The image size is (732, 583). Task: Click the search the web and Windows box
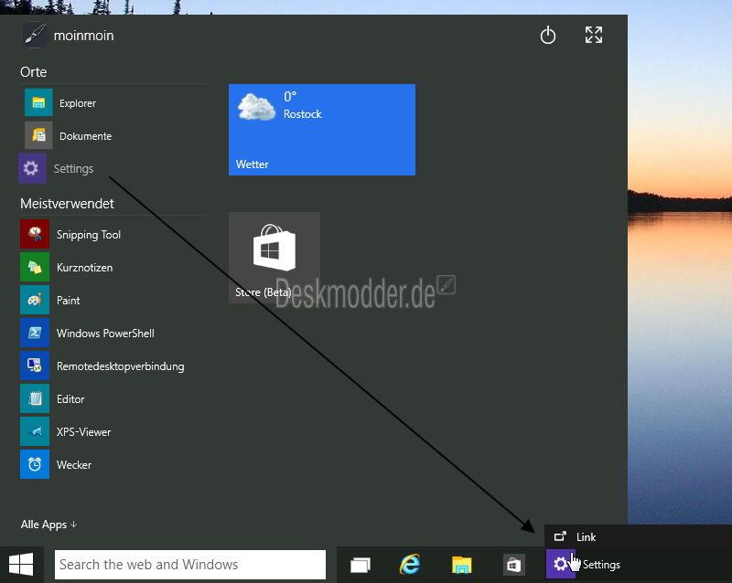(x=190, y=565)
